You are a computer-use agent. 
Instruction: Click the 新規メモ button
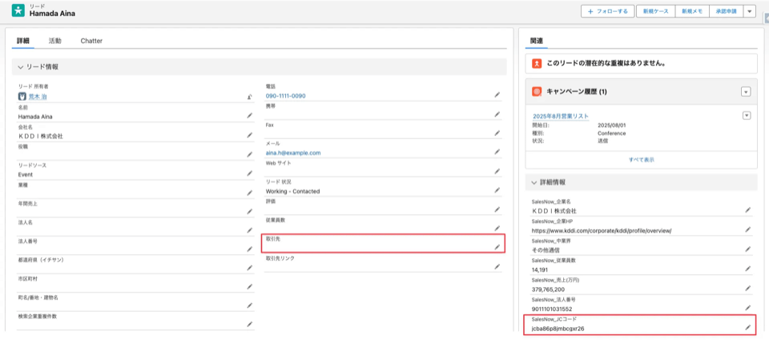(x=692, y=11)
